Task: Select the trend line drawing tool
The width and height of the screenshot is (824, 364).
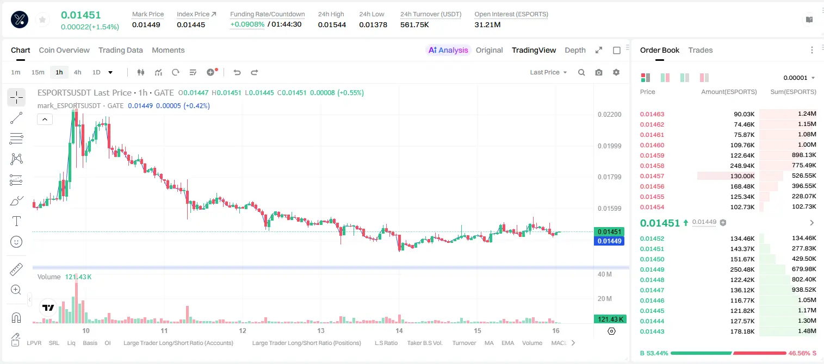Action: click(x=16, y=118)
